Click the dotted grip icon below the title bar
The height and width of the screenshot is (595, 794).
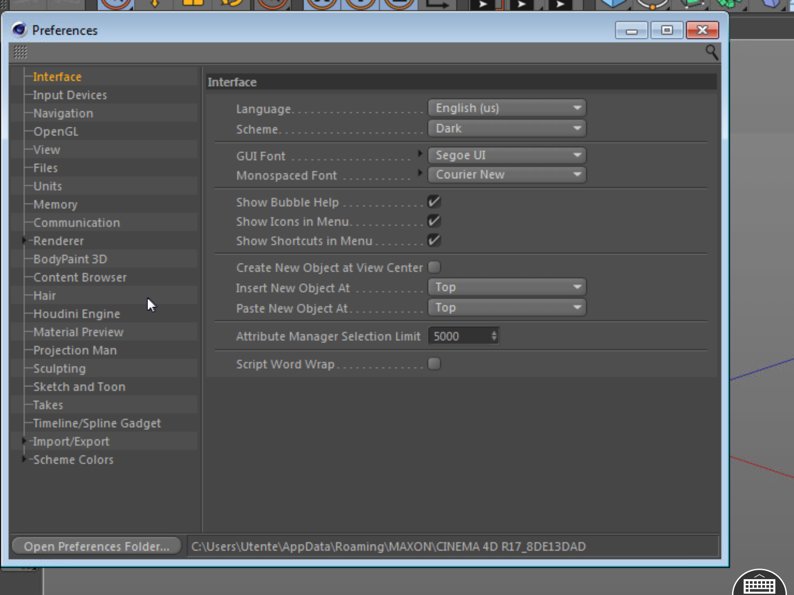pos(20,52)
